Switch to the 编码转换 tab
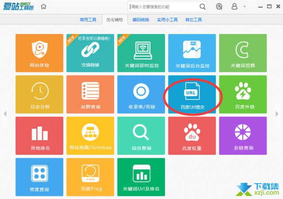The height and width of the screenshot is (199, 283). coord(141,20)
